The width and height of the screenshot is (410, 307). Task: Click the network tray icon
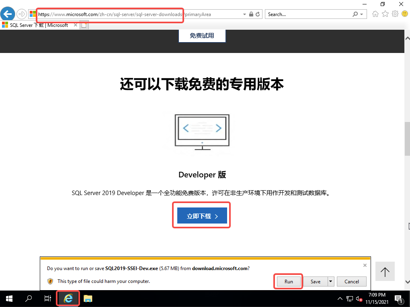point(350,299)
